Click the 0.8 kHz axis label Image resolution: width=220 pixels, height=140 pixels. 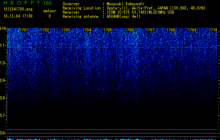pyautogui.click(x=3, y=98)
